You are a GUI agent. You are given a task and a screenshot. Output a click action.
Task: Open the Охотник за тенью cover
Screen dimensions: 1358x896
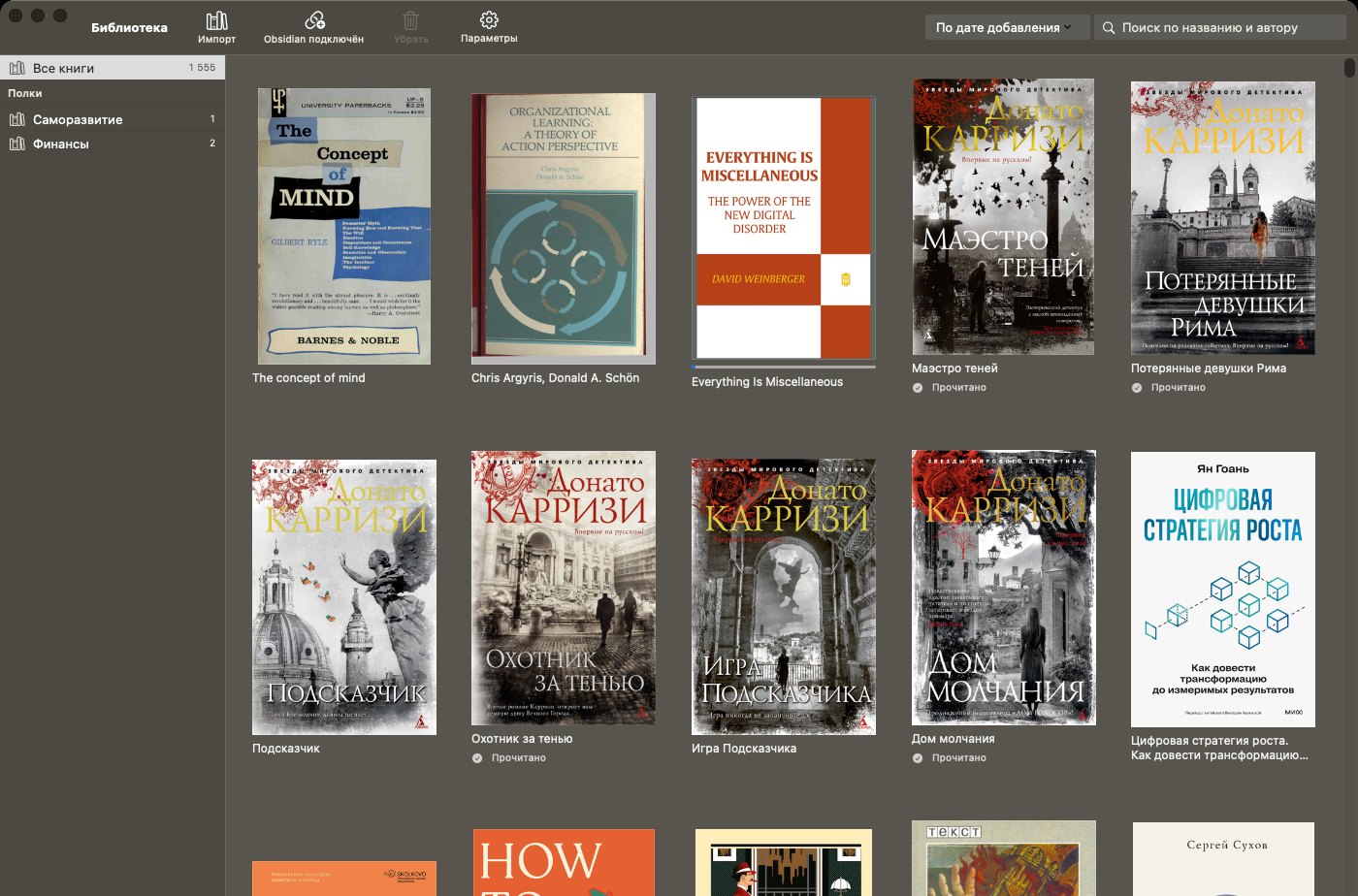564,588
